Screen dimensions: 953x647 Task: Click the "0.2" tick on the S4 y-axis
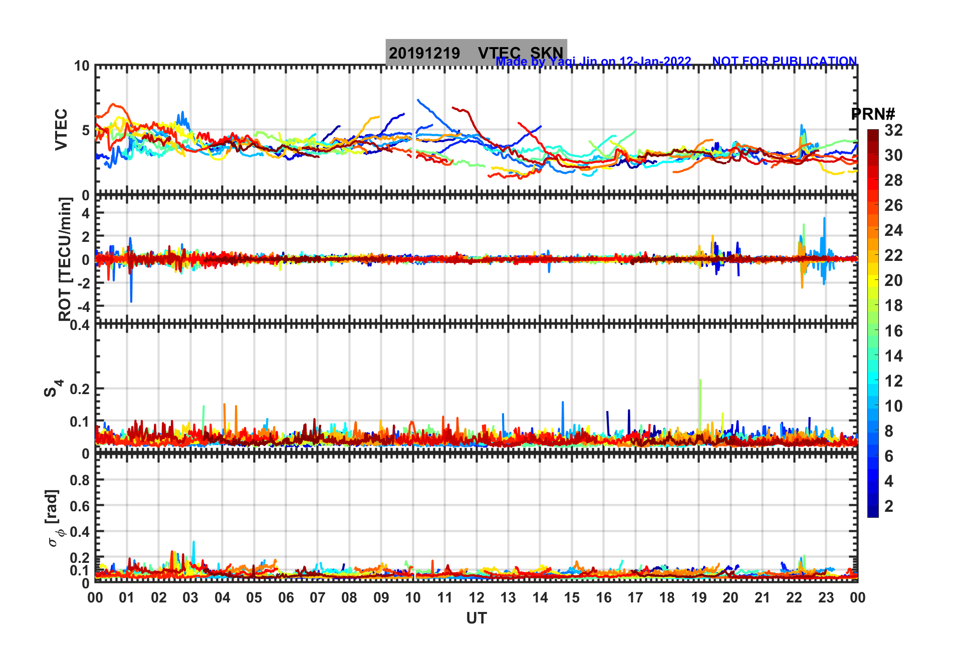pyautogui.click(x=80, y=389)
